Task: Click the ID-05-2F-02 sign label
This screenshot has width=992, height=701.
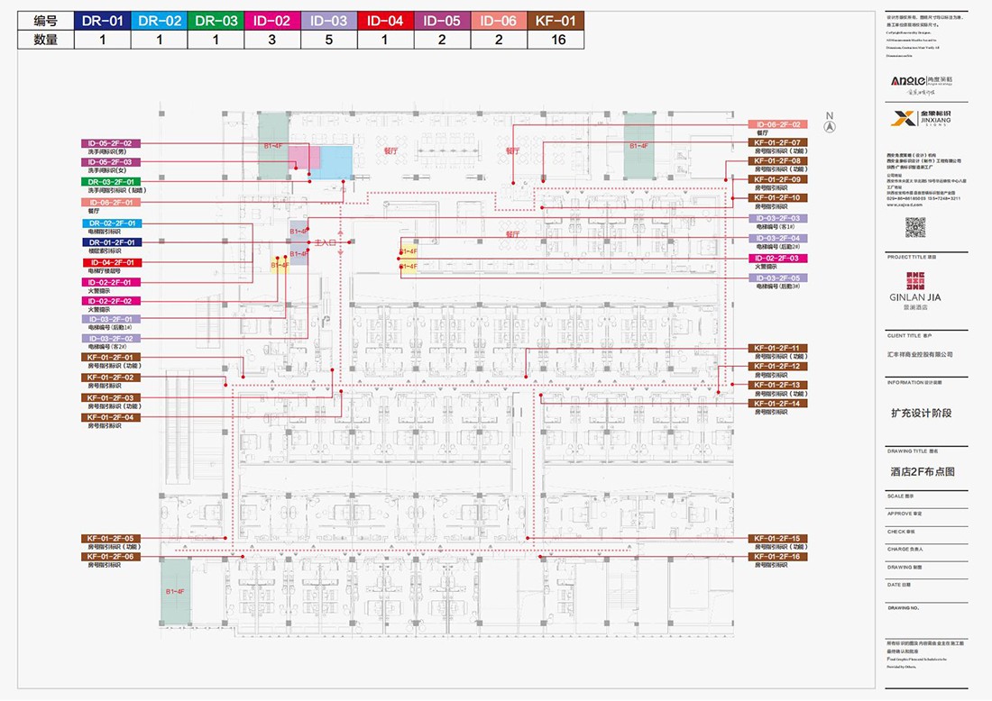Action: point(111,143)
